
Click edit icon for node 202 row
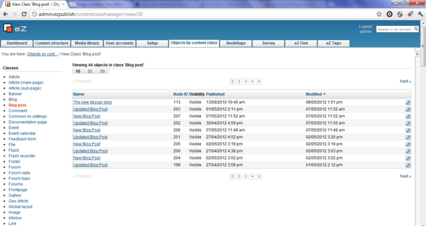click(x=408, y=123)
